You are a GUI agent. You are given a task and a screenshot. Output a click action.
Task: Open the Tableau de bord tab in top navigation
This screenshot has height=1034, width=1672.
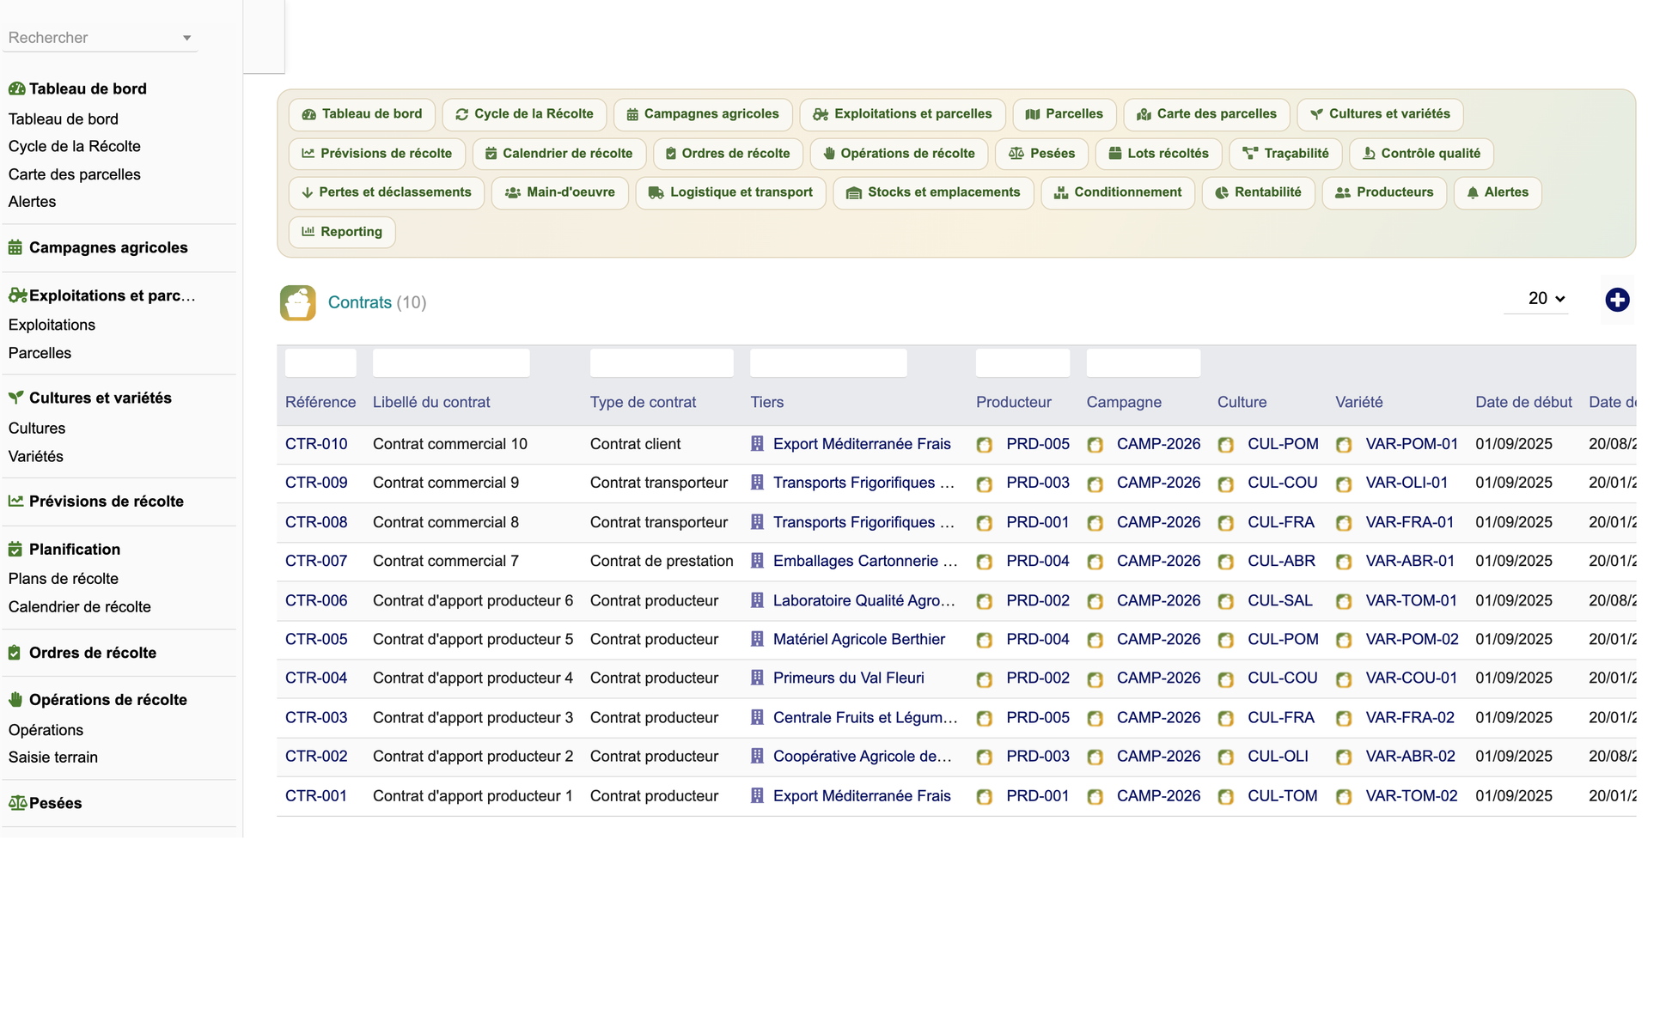coord(362,114)
